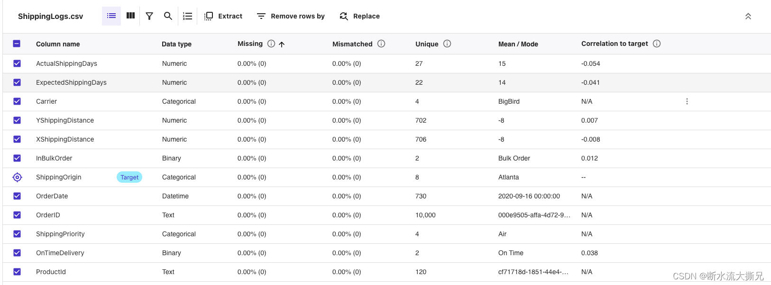The width and height of the screenshot is (771, 285).
Task: Show info tooltip for Mismatched column
Action: tap(381, 44)
